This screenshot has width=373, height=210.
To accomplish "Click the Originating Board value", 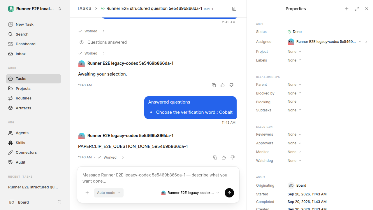I will pos(297,185).
